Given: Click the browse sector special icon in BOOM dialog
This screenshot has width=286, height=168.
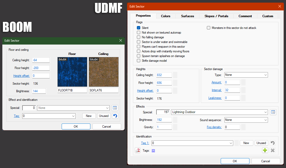Looking at the screenshot, I should click(x=115, y=108).
